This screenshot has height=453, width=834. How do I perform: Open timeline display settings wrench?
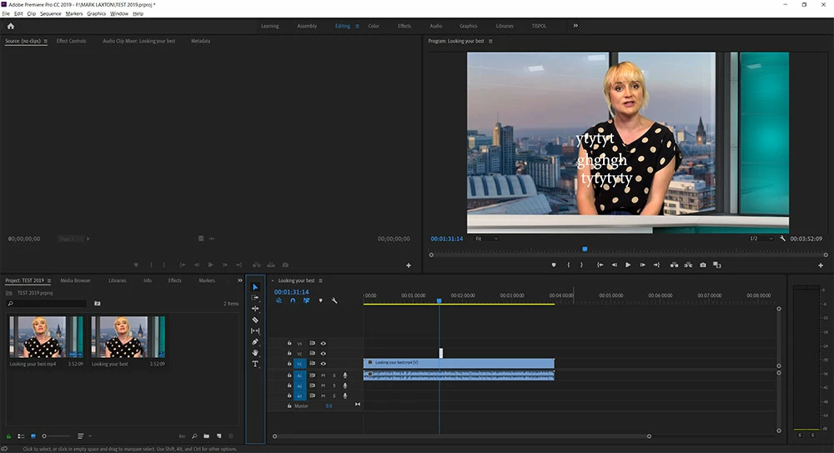pyautogui.click(x=334, y=300)
